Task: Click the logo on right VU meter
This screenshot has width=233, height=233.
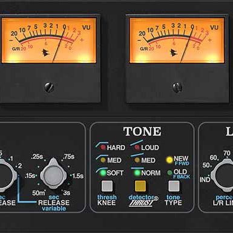Action: click(173, 53)
